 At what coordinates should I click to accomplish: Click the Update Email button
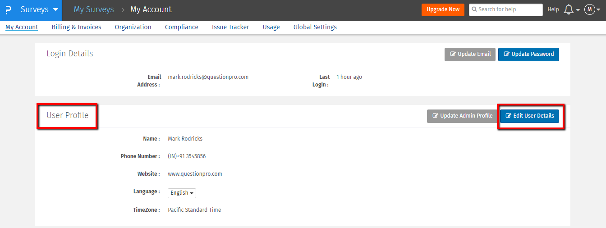(470, 54)
